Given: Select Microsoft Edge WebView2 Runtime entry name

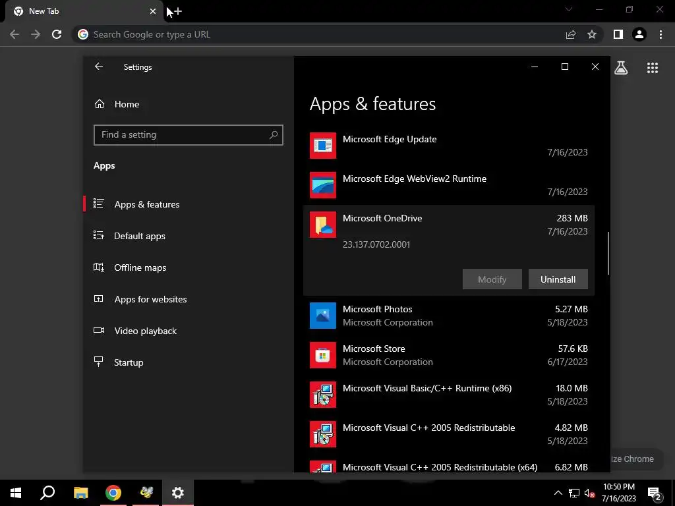Looking at the screenshot, I should [x=415, y=179].
